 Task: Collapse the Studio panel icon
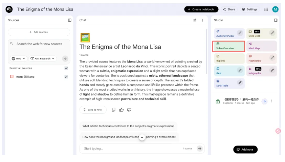276,20
